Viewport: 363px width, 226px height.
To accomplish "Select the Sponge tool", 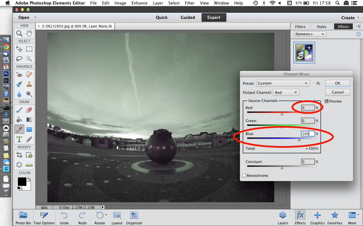I will pyautogui.click(x=29, y=94).
